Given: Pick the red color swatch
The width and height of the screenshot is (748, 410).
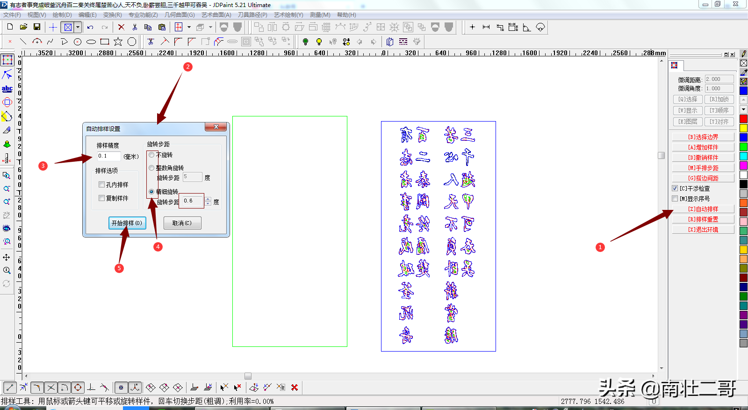Looking at the screenshot, I should click(x=744, y=119).
